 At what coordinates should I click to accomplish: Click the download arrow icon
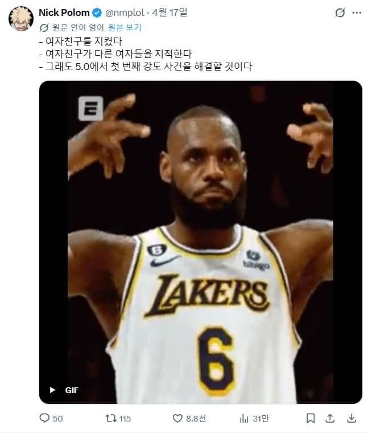point(352,418)
